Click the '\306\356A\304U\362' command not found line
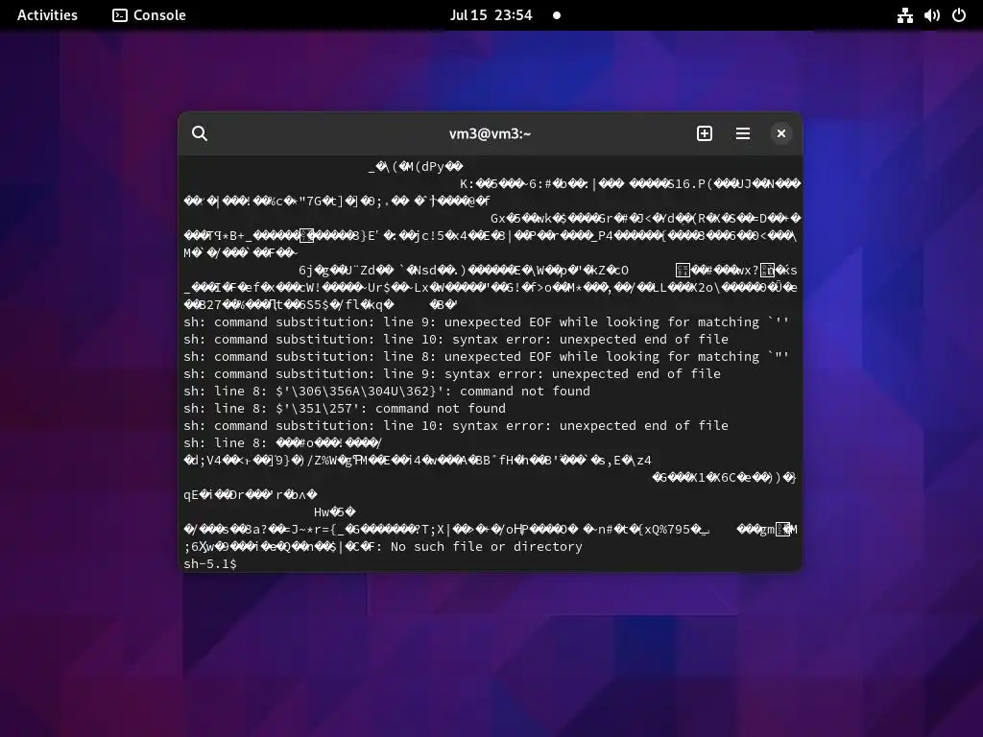Screen dimensions: 983x737 (387, 392)
